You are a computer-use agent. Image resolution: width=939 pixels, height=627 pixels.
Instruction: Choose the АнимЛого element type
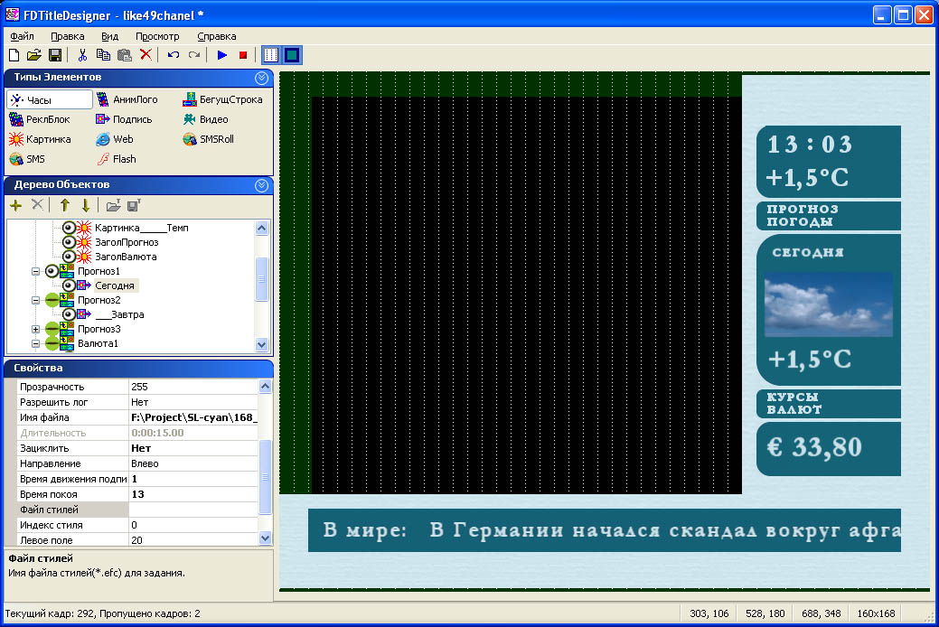(127, 99)
